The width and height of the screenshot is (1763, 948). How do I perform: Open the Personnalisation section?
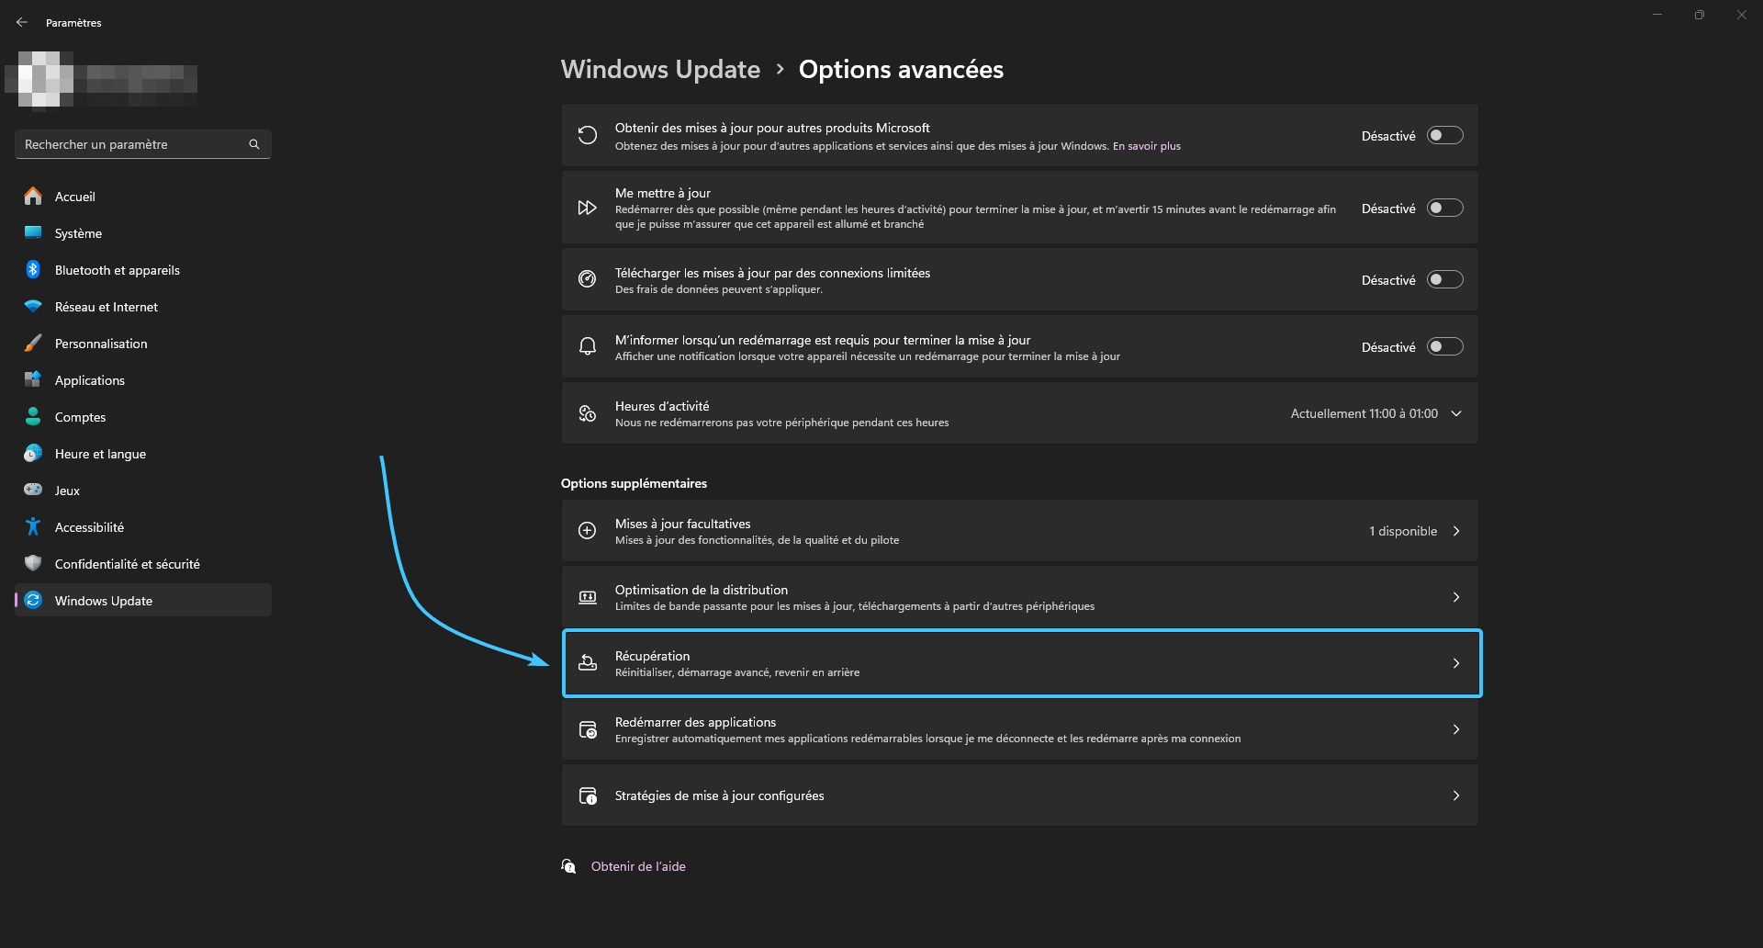(x=143, y=343)
